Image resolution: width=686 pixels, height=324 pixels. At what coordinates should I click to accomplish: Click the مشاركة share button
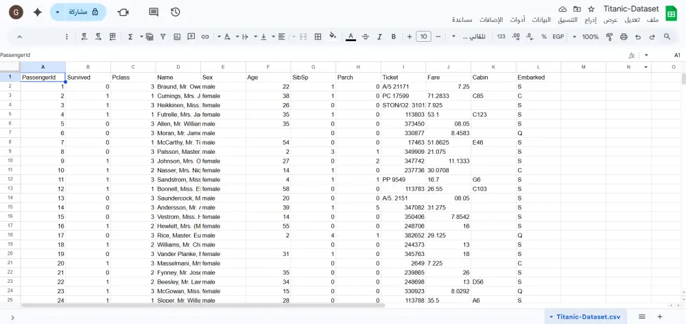[84, 12]
